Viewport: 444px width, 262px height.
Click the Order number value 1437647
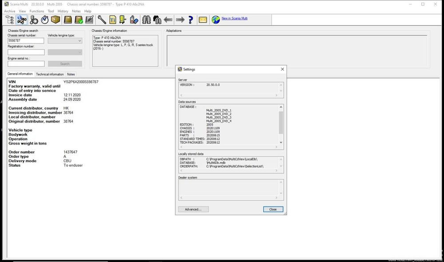click(x=70, y=152)
